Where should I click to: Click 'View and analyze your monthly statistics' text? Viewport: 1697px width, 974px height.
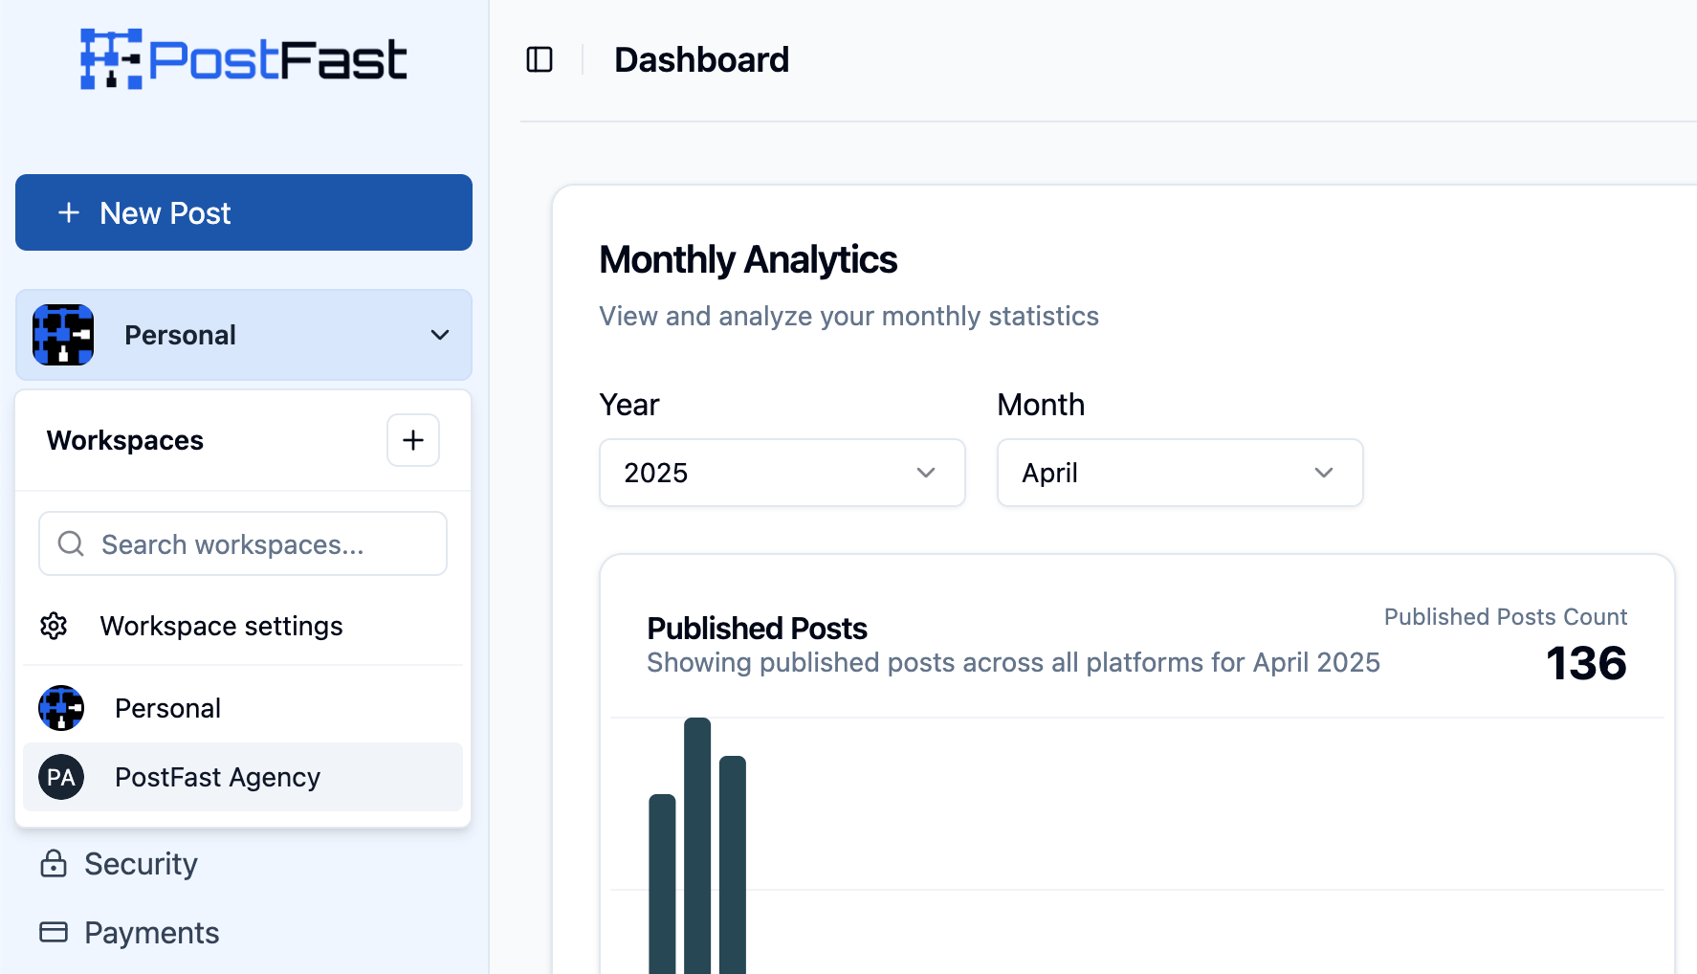point(849,317)
